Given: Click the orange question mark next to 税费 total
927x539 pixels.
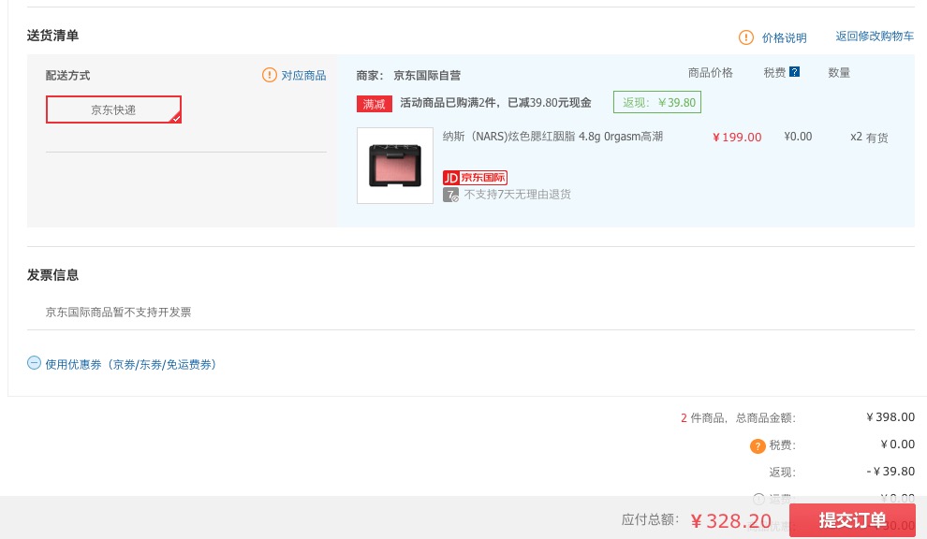Looking at the screenshot, I should click(x=758, y=446).
